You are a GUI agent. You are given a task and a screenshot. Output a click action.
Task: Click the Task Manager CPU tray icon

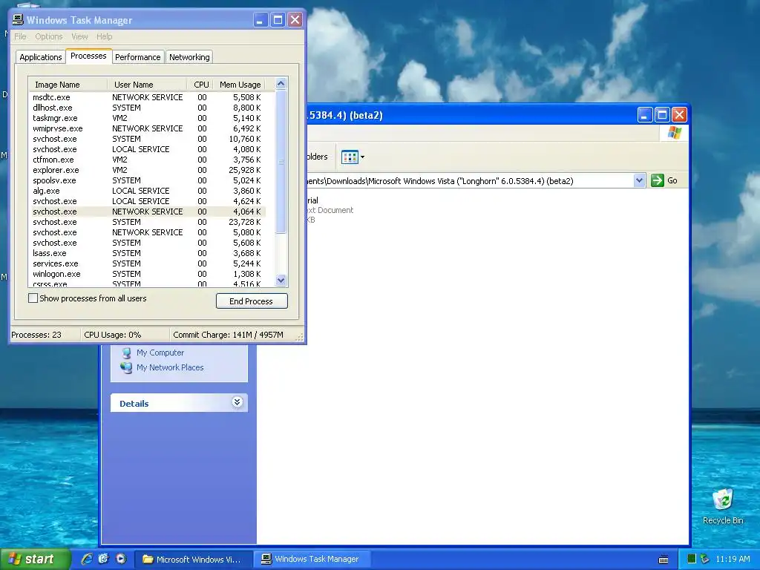pyautogui.click(x=692, y=559)
